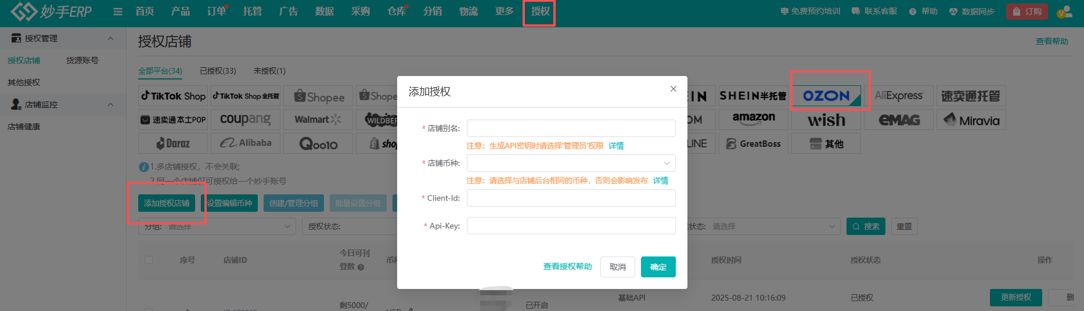Open the 查看授权帮助 link

click(x=567, y=267)
